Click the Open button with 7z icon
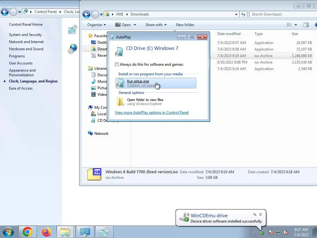Image resolution: width=317 pixels, height=238 pixels. [123, 25]
